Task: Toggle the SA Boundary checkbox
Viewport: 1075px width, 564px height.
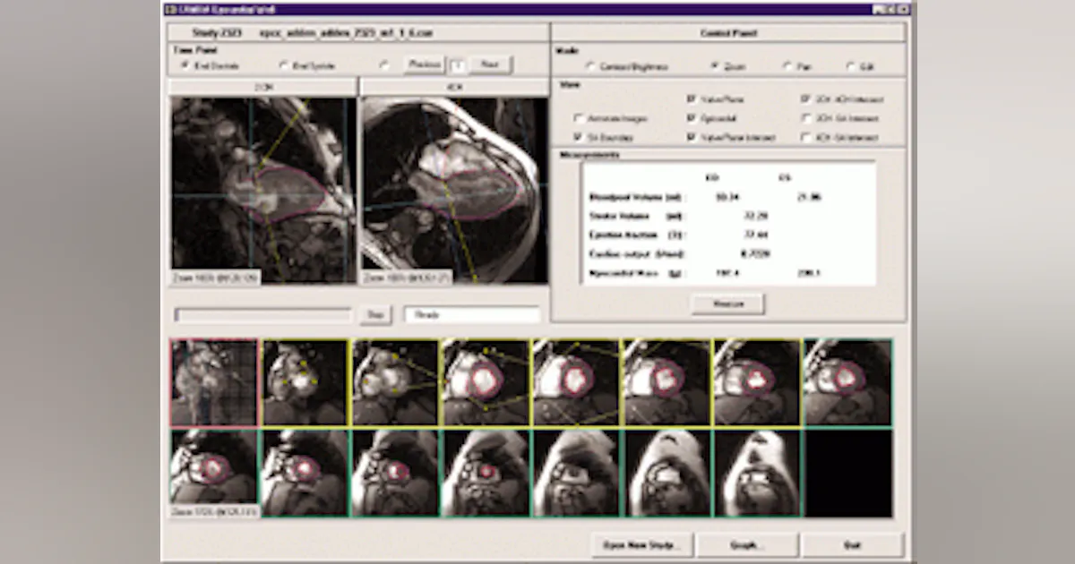Action: [x=578, y=138]
